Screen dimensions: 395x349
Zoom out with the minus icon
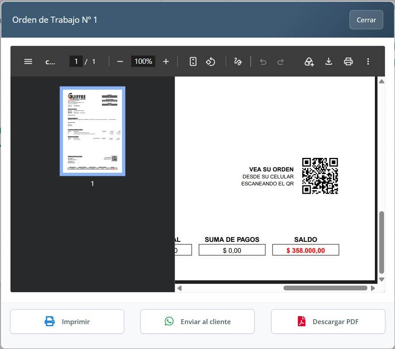pyautogui.click(x=120, y=61)
